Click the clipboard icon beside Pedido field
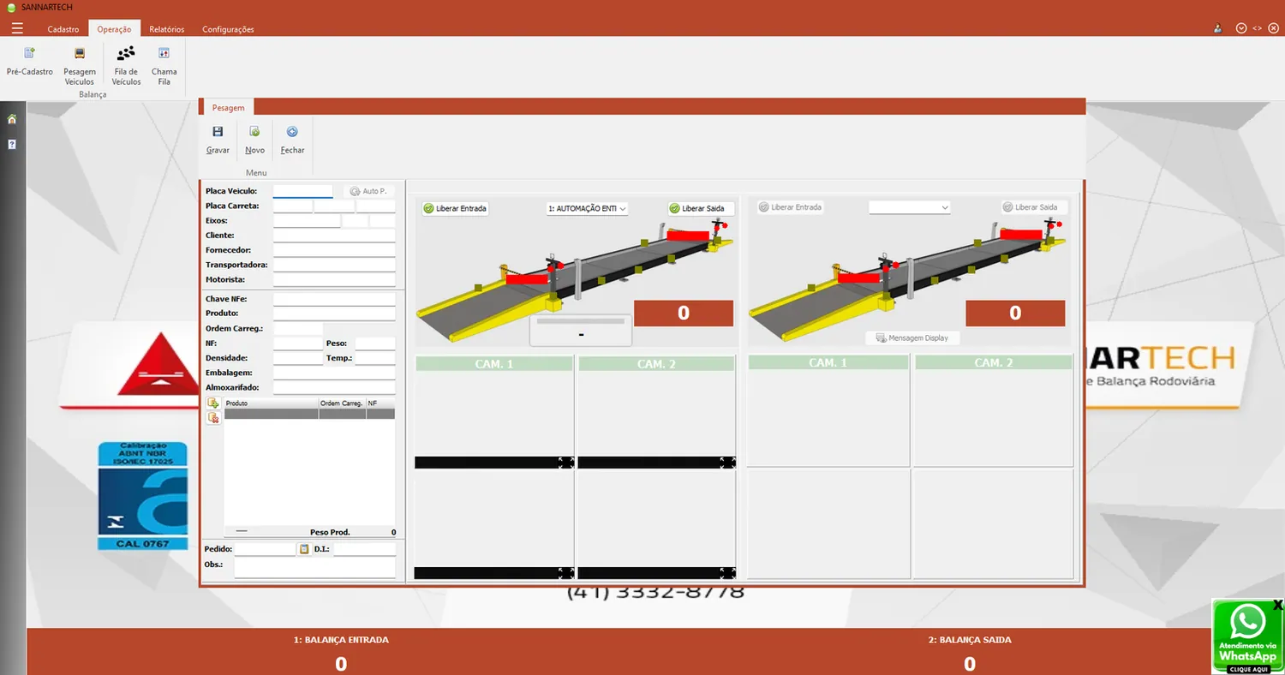 click(303, 549)
